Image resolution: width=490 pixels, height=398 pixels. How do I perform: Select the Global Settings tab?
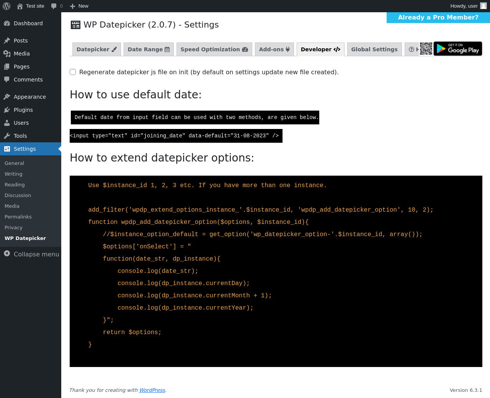pos(374,49)
